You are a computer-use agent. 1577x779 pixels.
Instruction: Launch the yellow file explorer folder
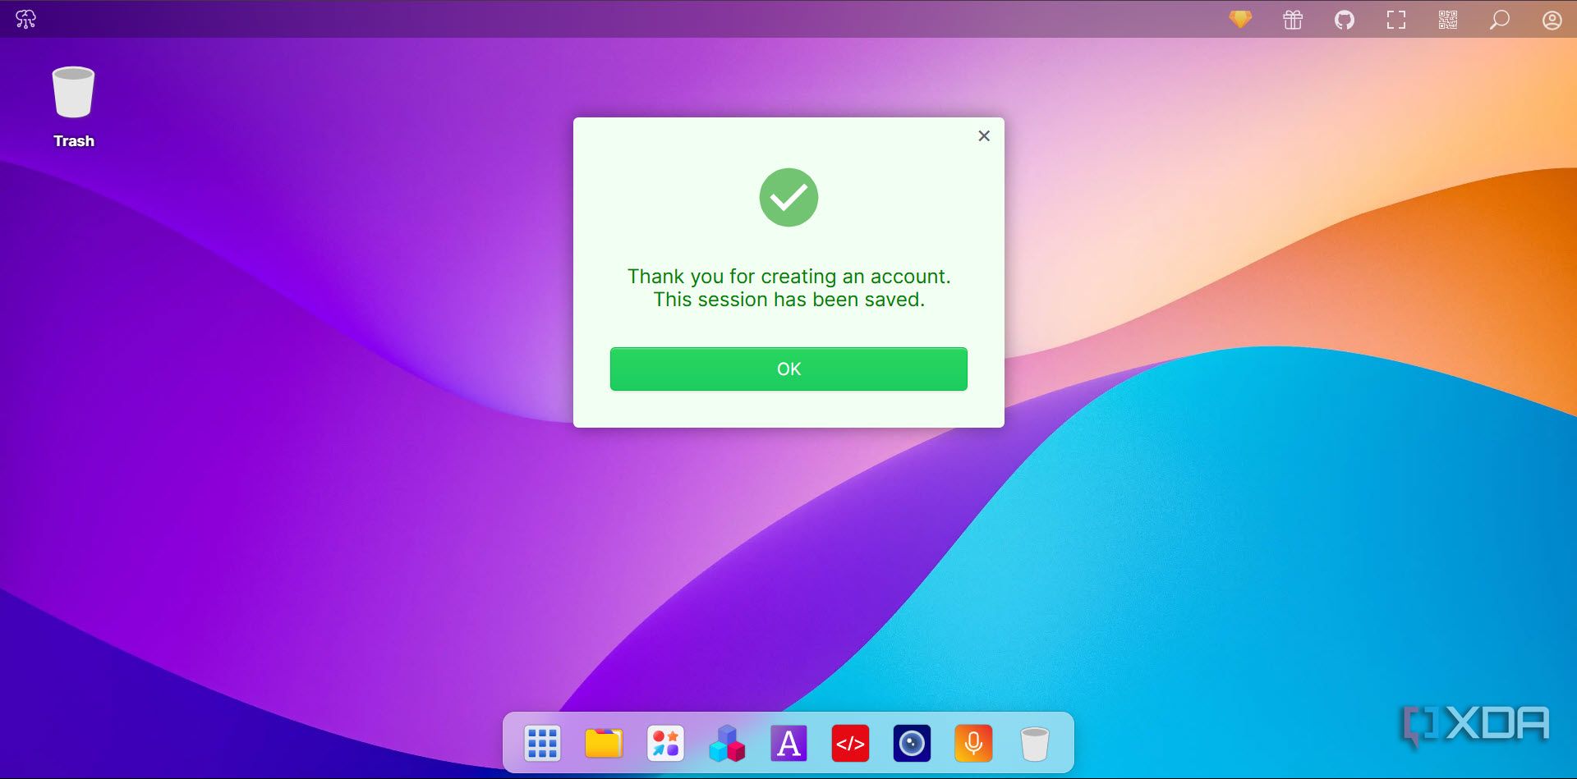(604, 744)
